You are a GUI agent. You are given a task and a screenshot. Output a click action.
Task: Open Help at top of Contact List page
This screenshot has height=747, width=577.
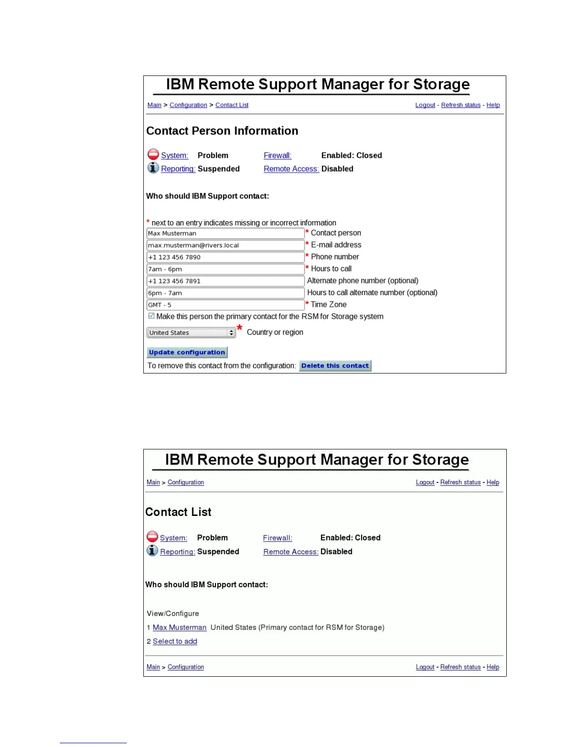pyautogui.click(x=493, y=482)
